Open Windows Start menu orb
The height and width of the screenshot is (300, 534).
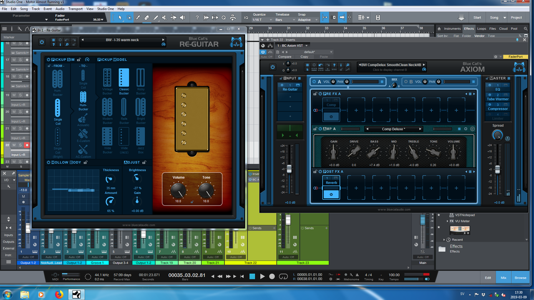8,294
